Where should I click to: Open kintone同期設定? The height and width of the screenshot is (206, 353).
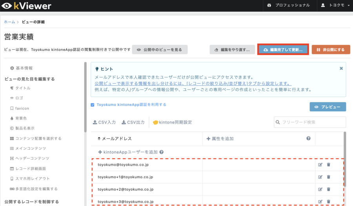173,122
